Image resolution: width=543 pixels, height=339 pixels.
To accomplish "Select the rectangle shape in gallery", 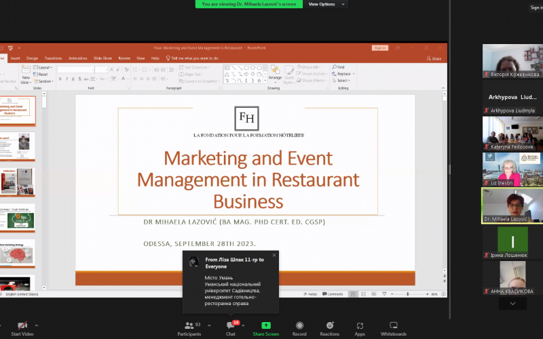I will point(246,68).
